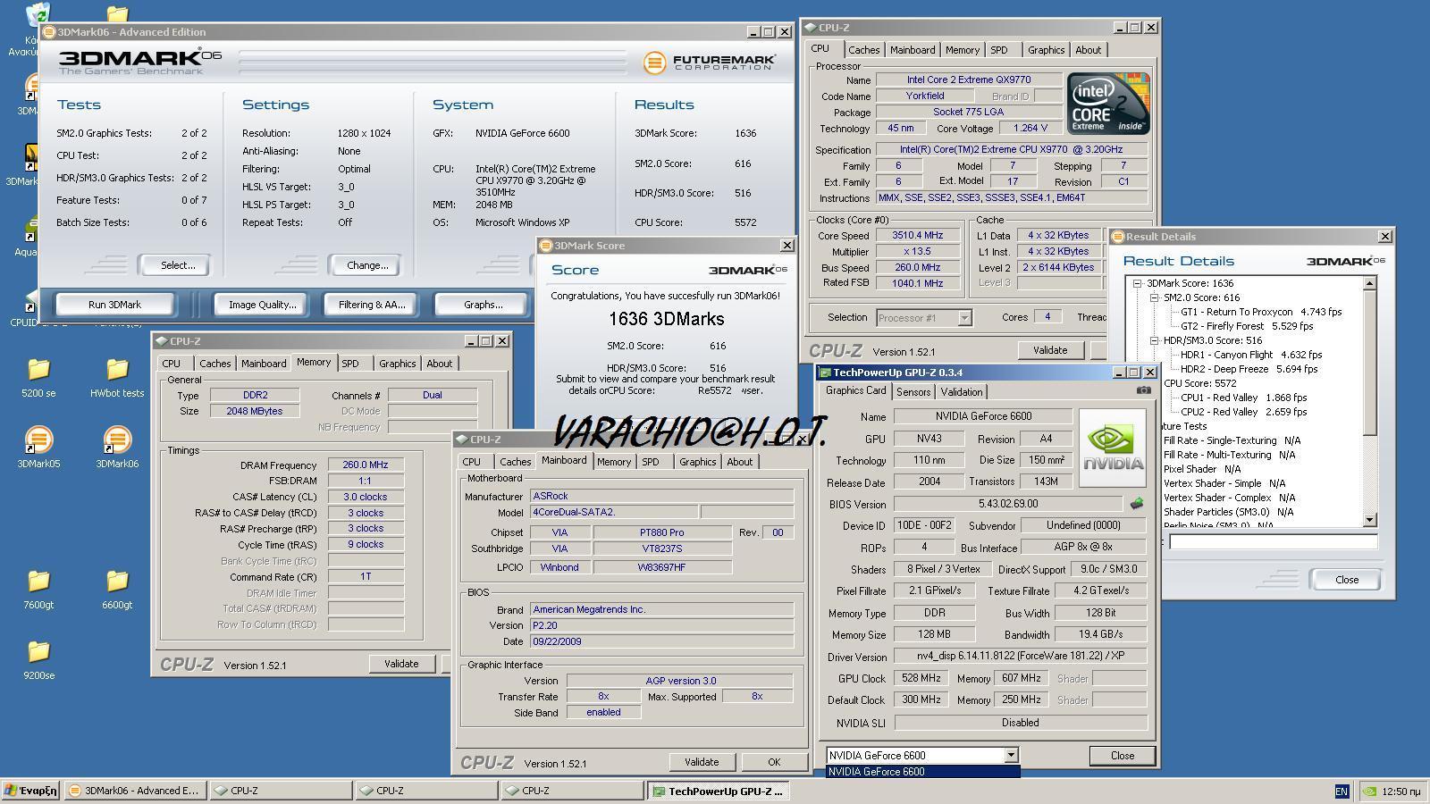Click Validate in CPU-Z Mainboard window
Screen dimensions: 1430x804
[702, 762]
